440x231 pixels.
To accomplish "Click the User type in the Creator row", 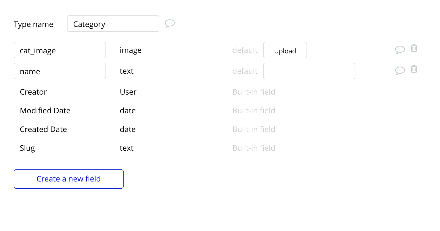I will pos(128,92).
